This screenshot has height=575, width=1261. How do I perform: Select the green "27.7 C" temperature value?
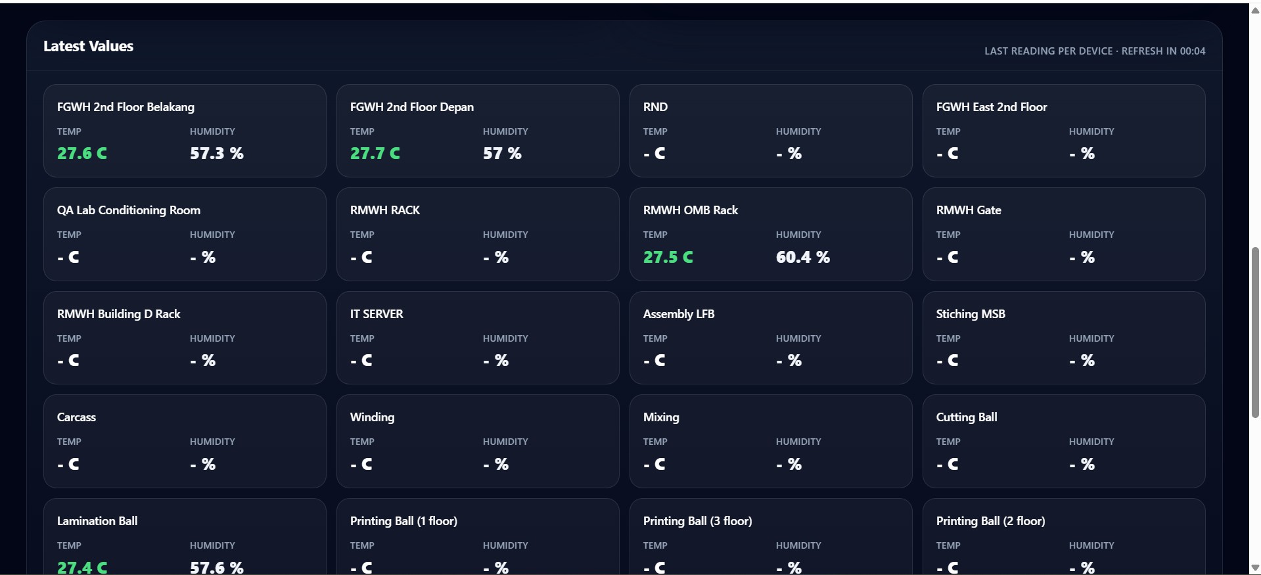(x=375, y=154)
